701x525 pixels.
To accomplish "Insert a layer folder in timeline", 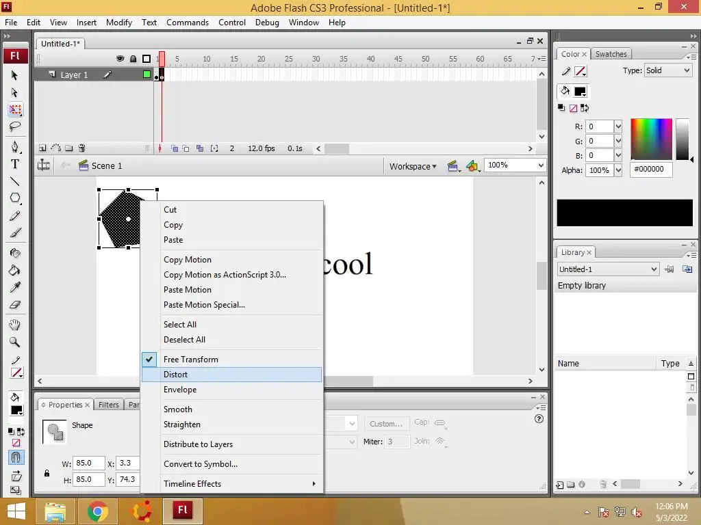I will point(69,148).
